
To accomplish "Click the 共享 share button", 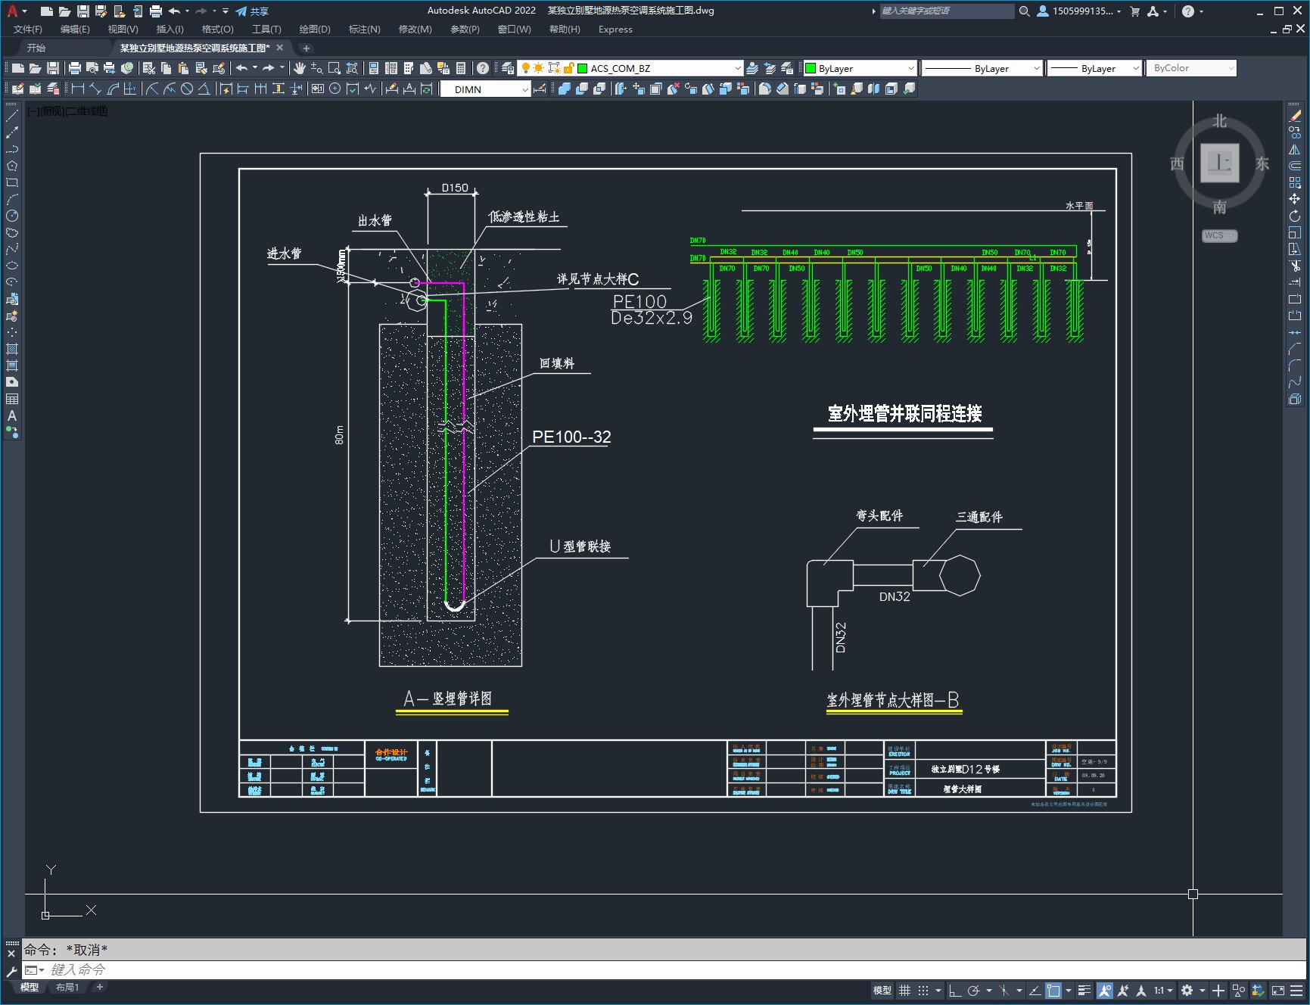I will (253, 11).
